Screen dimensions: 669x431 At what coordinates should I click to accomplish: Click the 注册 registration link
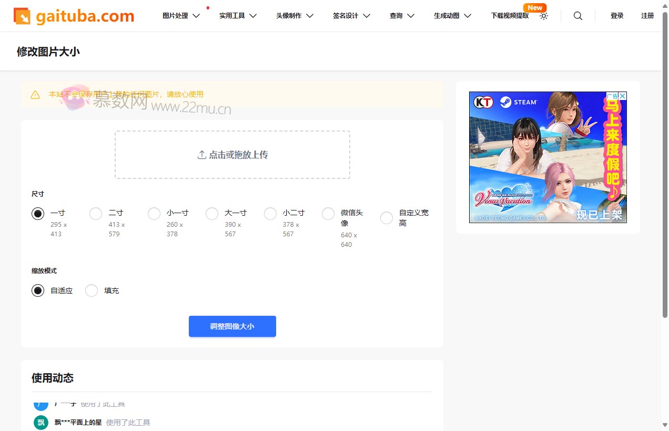(647, 16)
